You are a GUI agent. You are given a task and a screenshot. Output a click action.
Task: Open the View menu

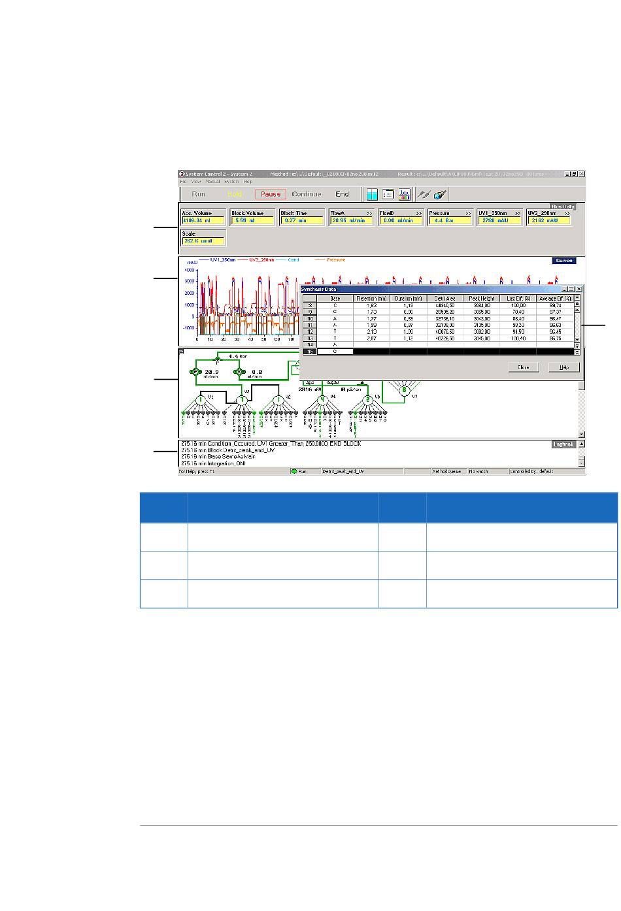click(196, 182)
